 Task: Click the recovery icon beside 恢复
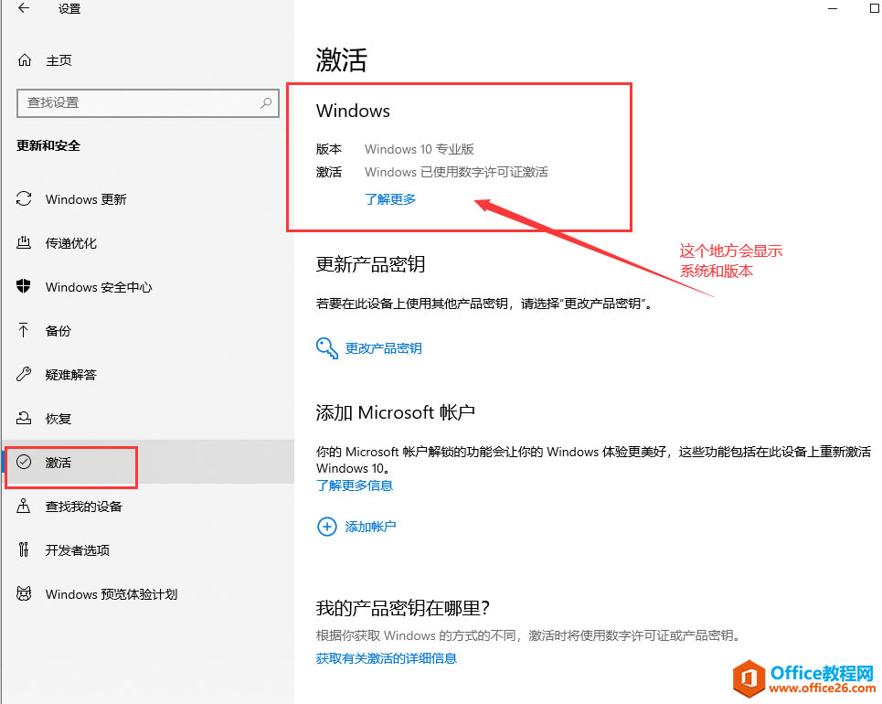[x=24, y=418]
